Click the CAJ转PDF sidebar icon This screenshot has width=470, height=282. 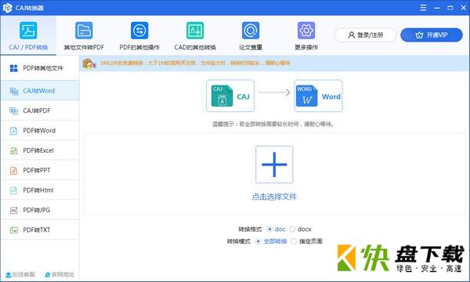click(x=14, y=110)
